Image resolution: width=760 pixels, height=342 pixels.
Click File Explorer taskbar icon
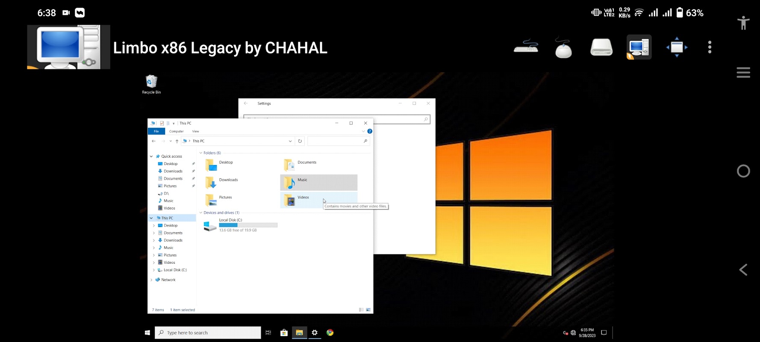point(299,333)
